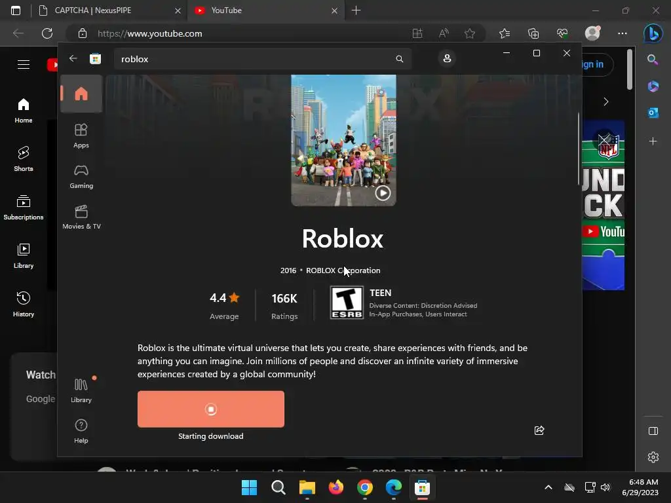This screenshot has height=503, width=671.
Task: Switch to the YouTube browser tab
Action: pos(265,10)
